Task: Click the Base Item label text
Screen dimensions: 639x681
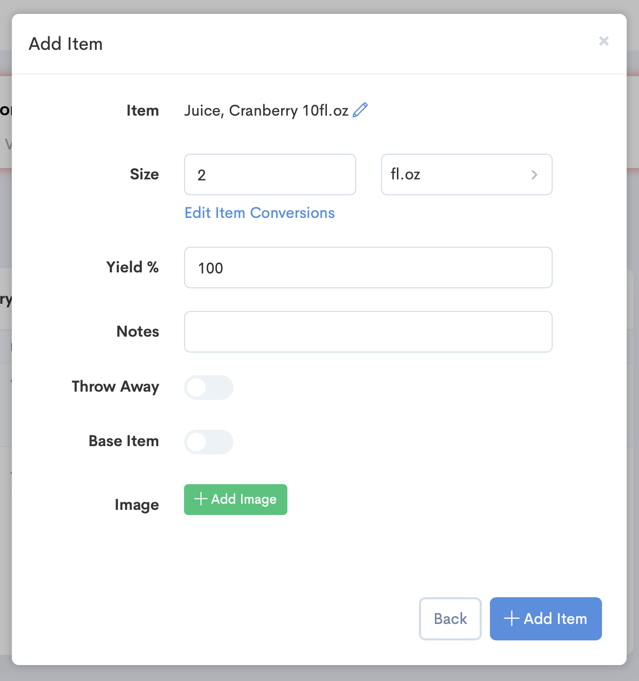Action: click(x=124, y=441)
